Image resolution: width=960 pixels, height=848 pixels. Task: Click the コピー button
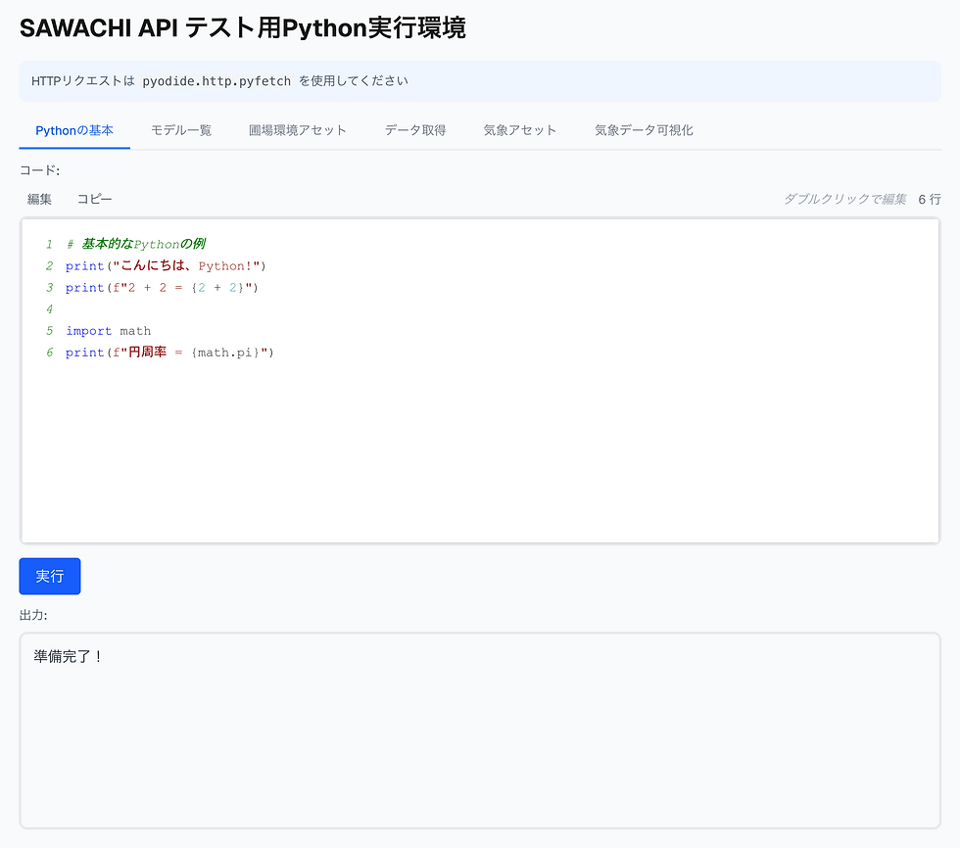pos(94,199)
